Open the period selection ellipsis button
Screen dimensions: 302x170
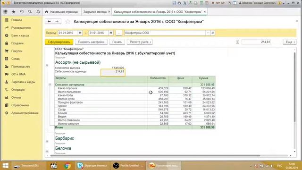pos(119,33)
